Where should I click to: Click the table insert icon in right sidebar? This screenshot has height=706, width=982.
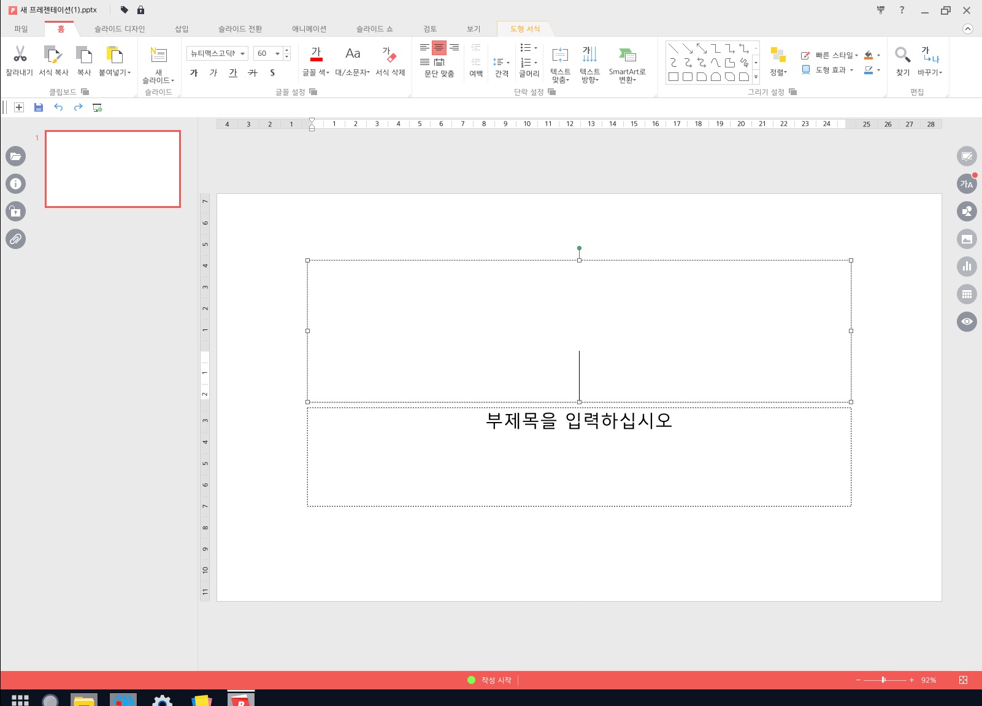[967, 294]
